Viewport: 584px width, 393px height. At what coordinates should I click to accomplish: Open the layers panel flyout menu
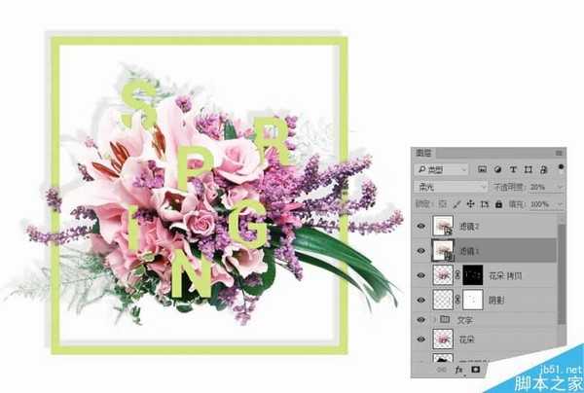[559, 153]
